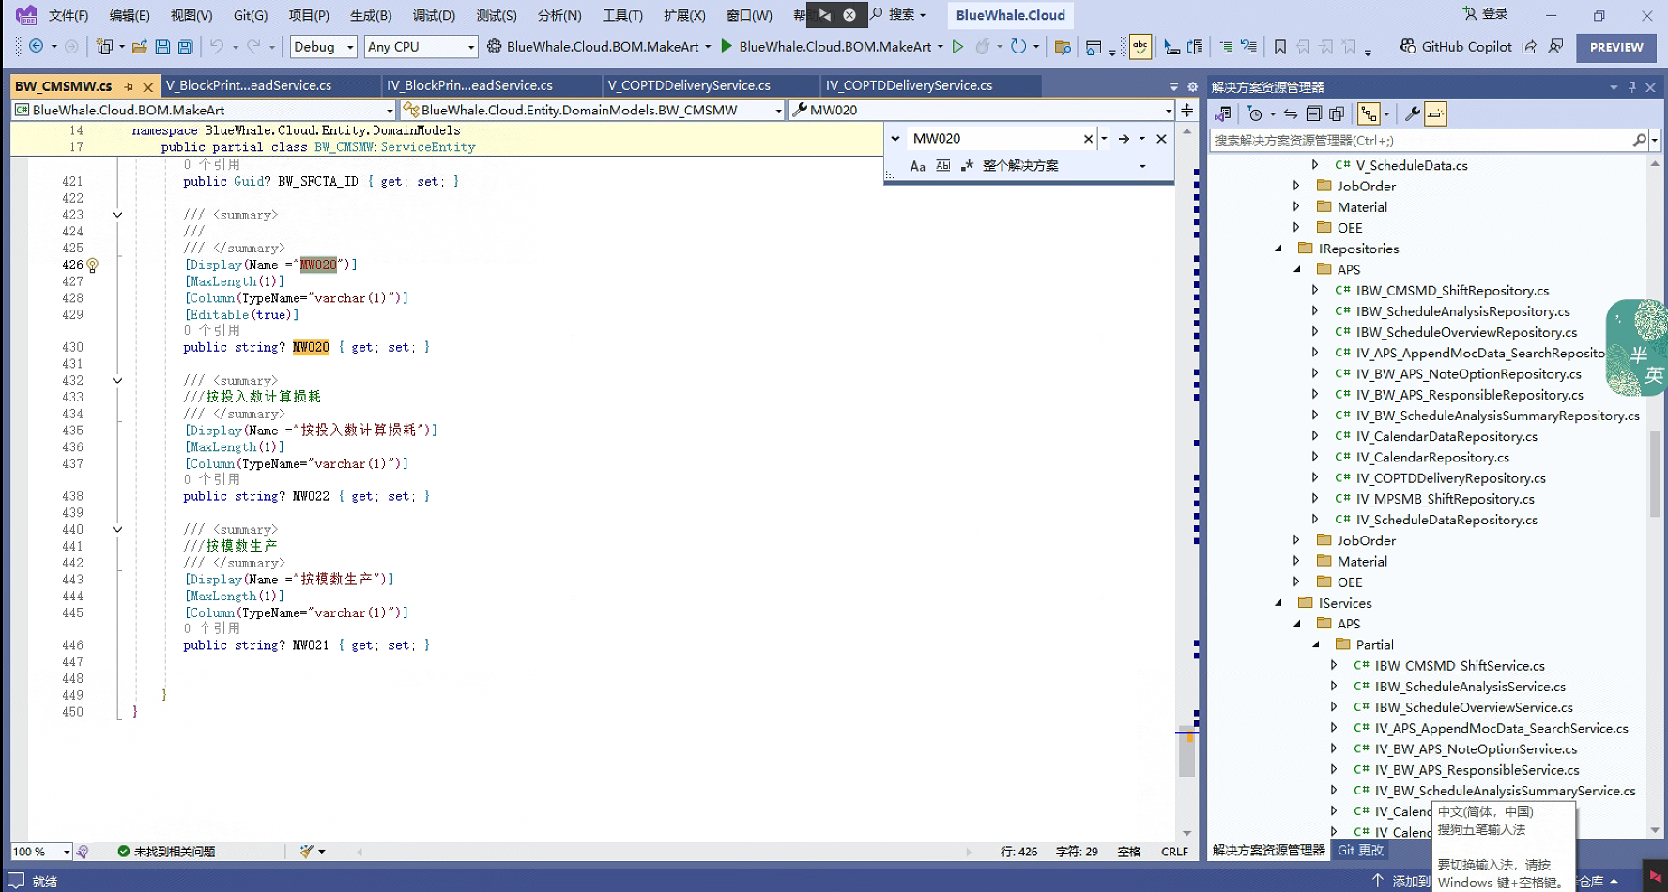Viewport: 1668px width, 892px height.
Task: Click navigate backward arrow icon
Action: (36, 46)
